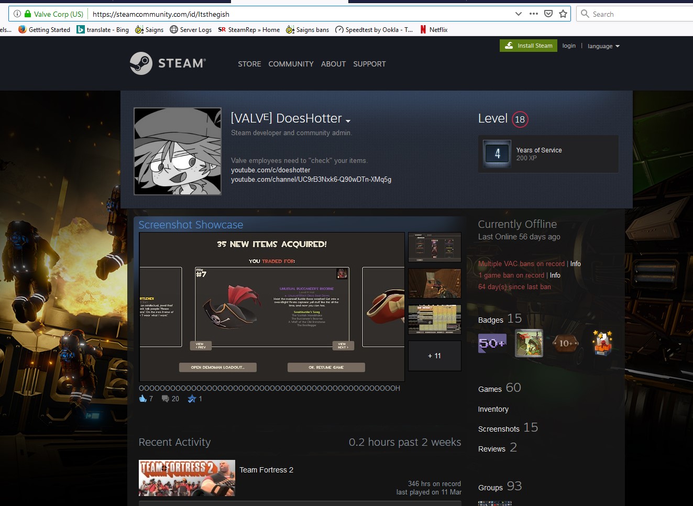693x506 pixels.
Task: Open the STORE menu
Action: point(249,64)
